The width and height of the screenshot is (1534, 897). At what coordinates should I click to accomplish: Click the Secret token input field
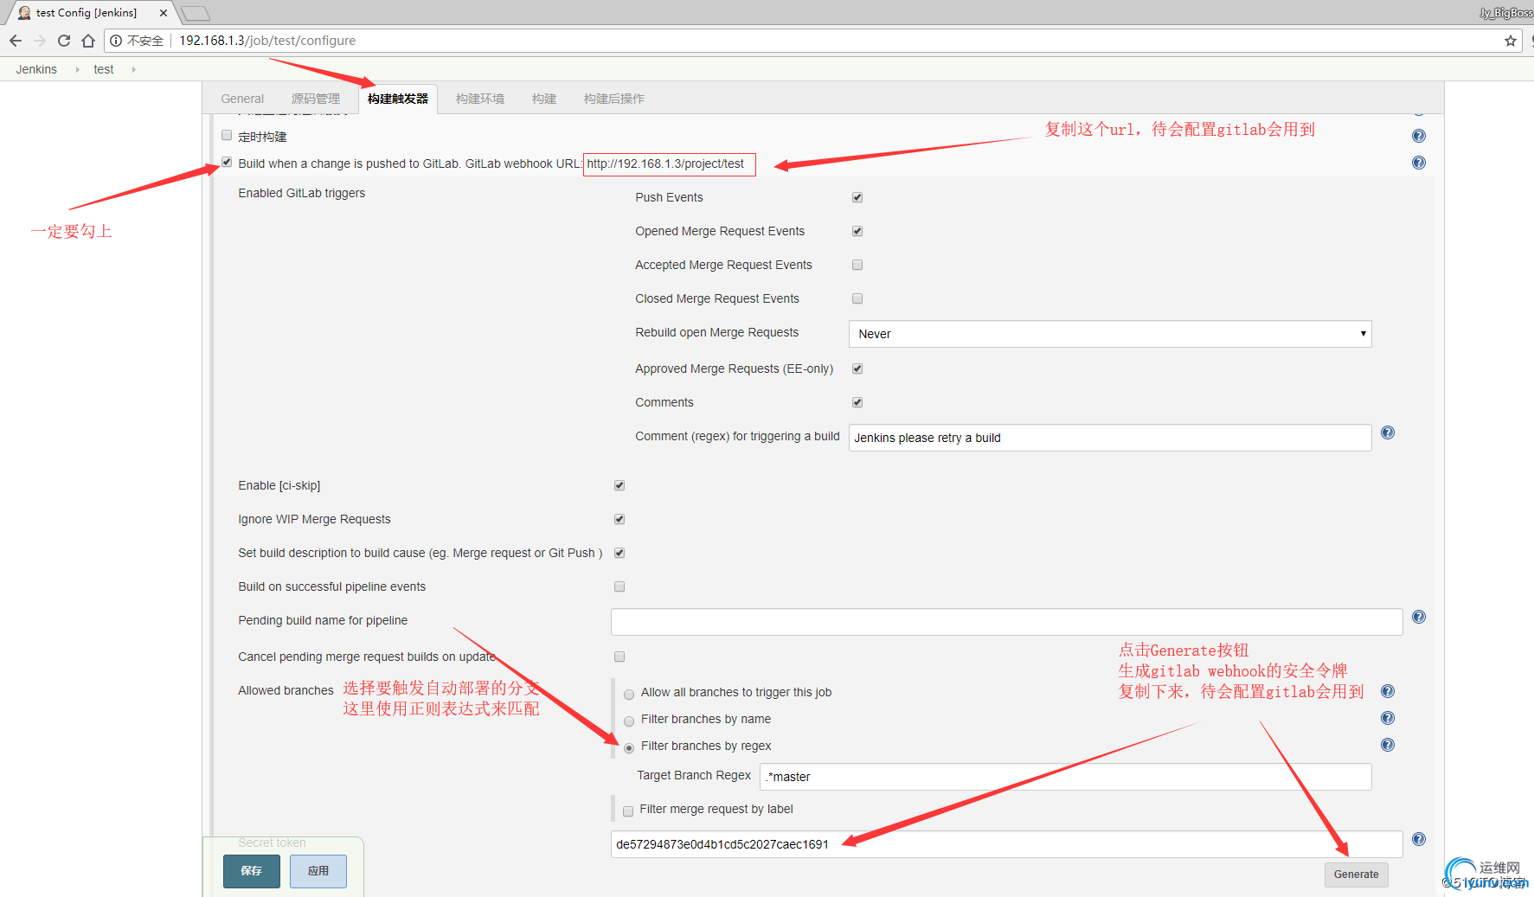point(1007,844)
